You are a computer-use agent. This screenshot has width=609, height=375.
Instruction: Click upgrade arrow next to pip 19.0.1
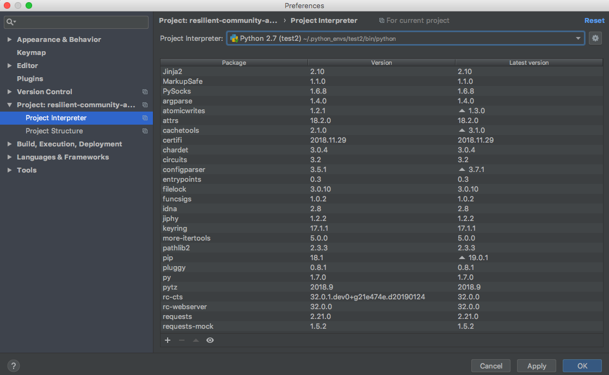pyautogui.click(x=462, y=257)
